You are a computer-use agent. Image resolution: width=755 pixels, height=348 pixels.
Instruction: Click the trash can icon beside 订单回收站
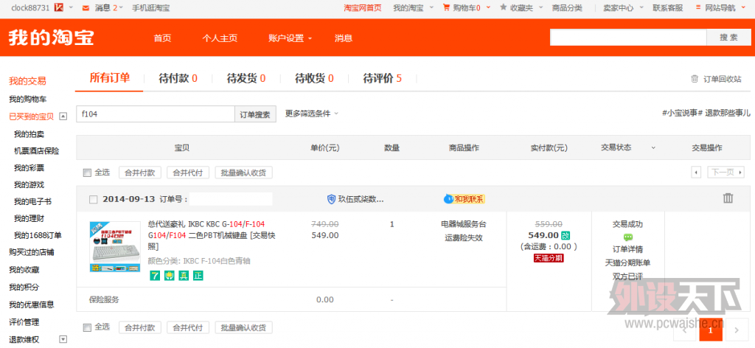[x=695, y=79]
